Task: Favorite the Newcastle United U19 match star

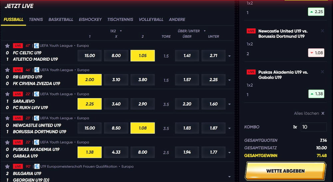Action: point(7,118)
